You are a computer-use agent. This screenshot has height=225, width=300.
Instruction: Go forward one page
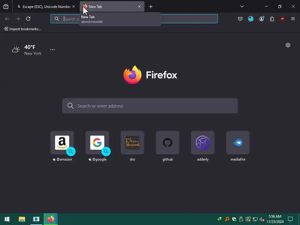18,19
